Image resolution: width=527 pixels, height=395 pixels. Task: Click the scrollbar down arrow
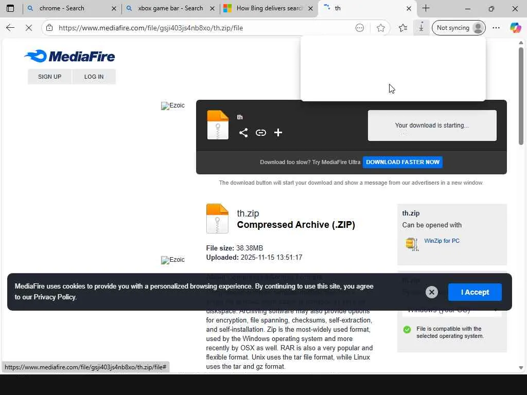coord(521,368)
